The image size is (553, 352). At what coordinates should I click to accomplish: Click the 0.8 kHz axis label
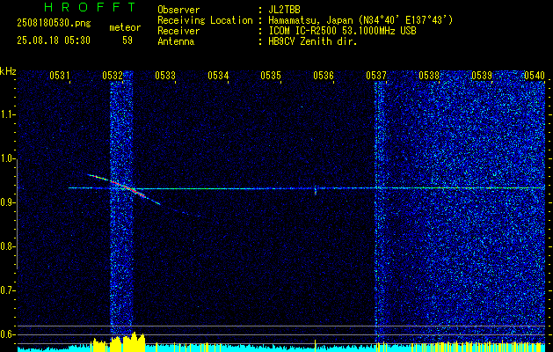tap(7, 246)
